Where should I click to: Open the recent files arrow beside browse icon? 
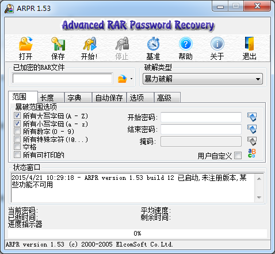coord(131,79)
